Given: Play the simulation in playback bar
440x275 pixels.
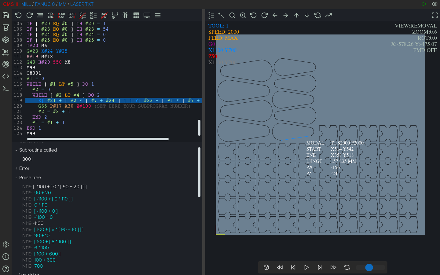Looking at the screenshot, I should (x=306, y=267).
